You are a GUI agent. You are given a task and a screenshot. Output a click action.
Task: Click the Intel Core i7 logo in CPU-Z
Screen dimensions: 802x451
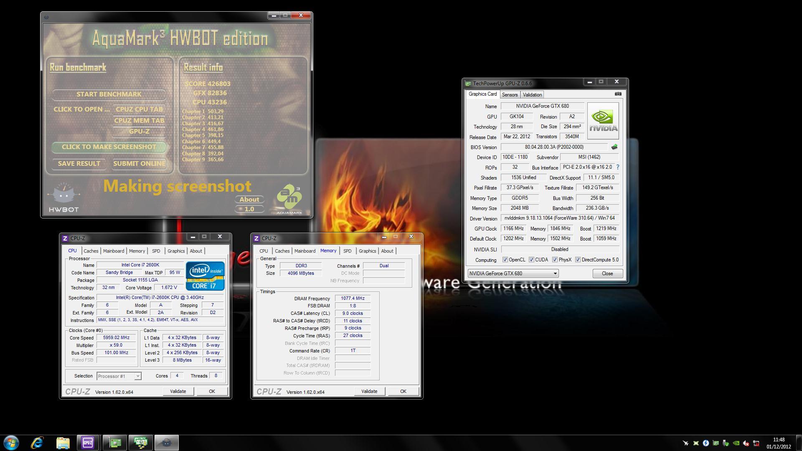pos(205,276)
